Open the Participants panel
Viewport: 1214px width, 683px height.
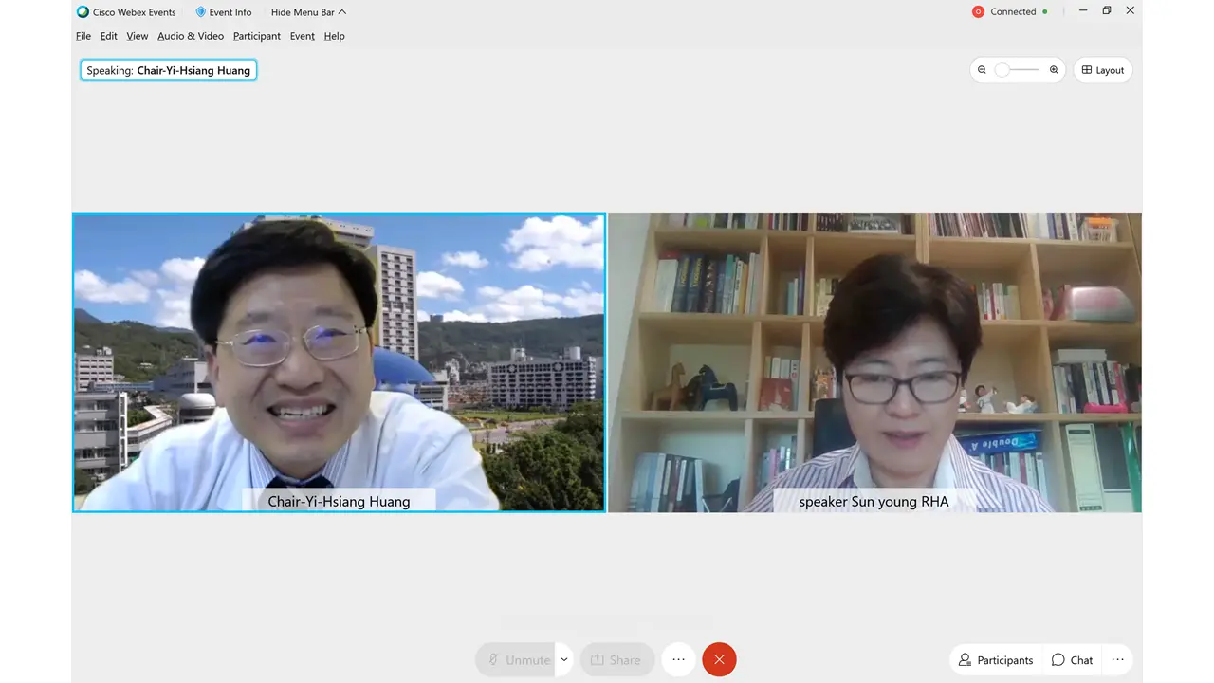coord(995,659)
